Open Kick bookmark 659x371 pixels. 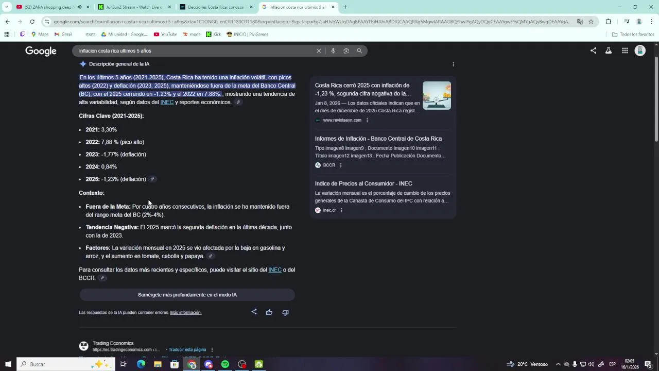click(x=214, y=35)
